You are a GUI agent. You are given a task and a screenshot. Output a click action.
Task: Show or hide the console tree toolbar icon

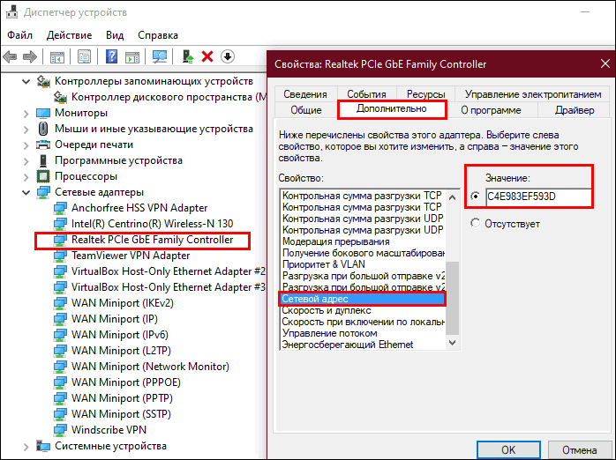click(57, 57)
